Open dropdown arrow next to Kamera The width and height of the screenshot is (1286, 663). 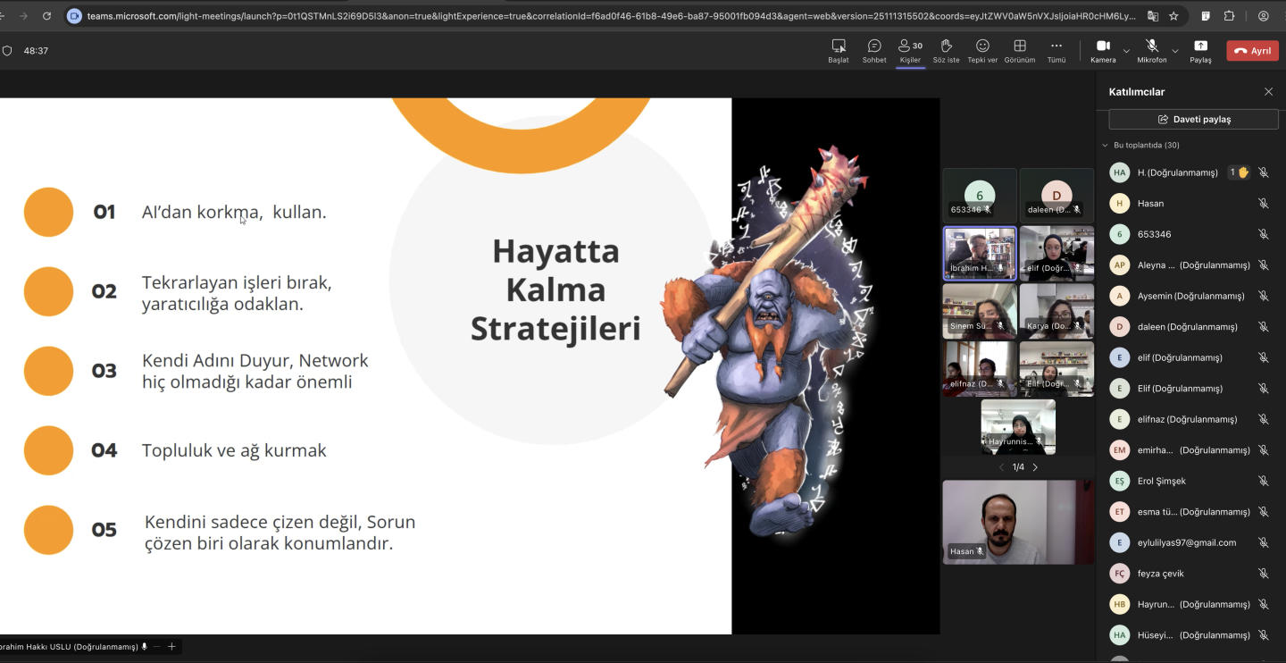click(1126, 51)
